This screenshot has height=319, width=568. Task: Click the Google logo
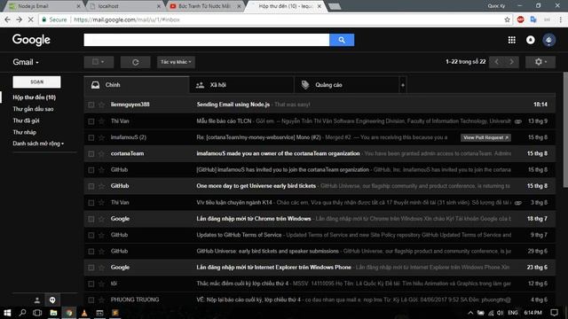32,40
